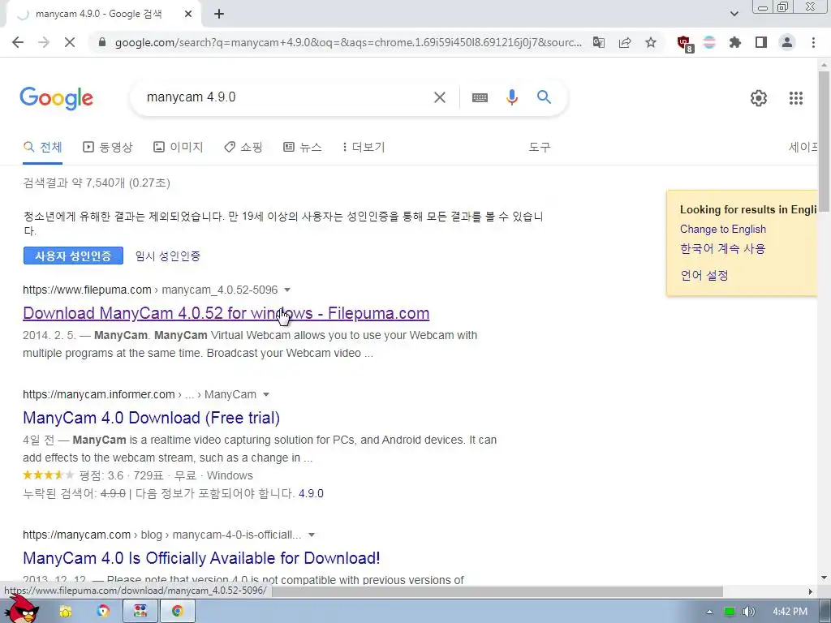Open the volume speaker tray icon
The image size is (831, 623).
pos(748,612)
